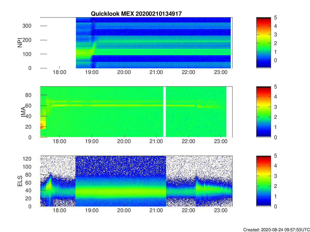This screenshot has height=232, width=310.
Task: Click the 19:00 tick label under NPI plot
Action: (92, 73)
